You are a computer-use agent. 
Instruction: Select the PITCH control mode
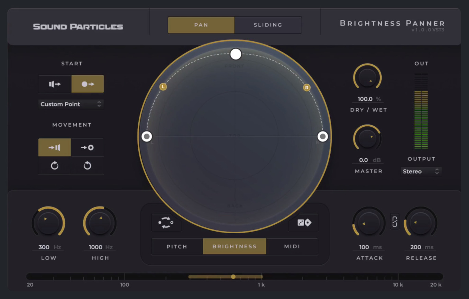click(177, 247)
